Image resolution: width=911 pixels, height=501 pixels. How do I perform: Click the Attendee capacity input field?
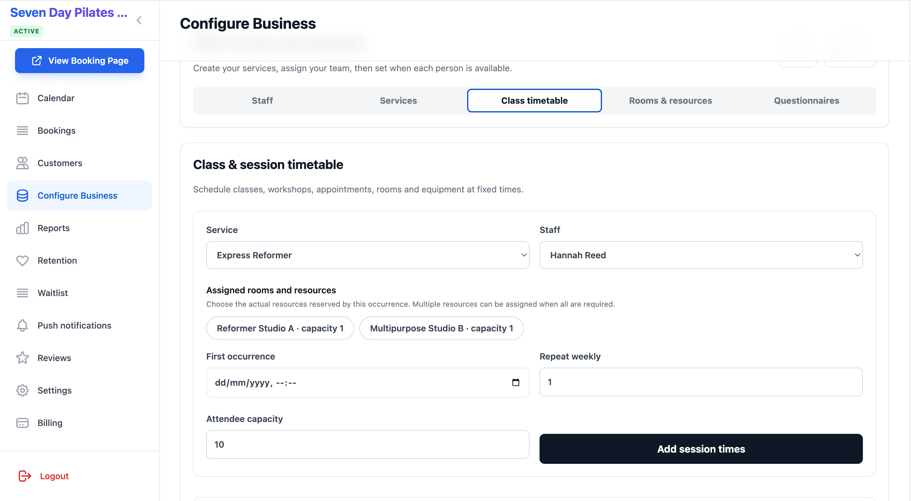pyautogui.click(x=367, y=444)
